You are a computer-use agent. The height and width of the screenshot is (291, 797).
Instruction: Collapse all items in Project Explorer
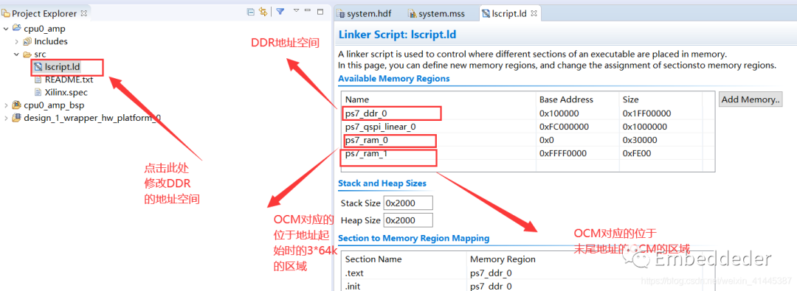251,12
